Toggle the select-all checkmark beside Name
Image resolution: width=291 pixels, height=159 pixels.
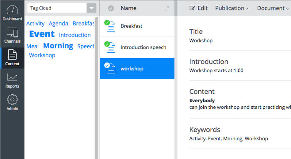[x=111, y=8]
